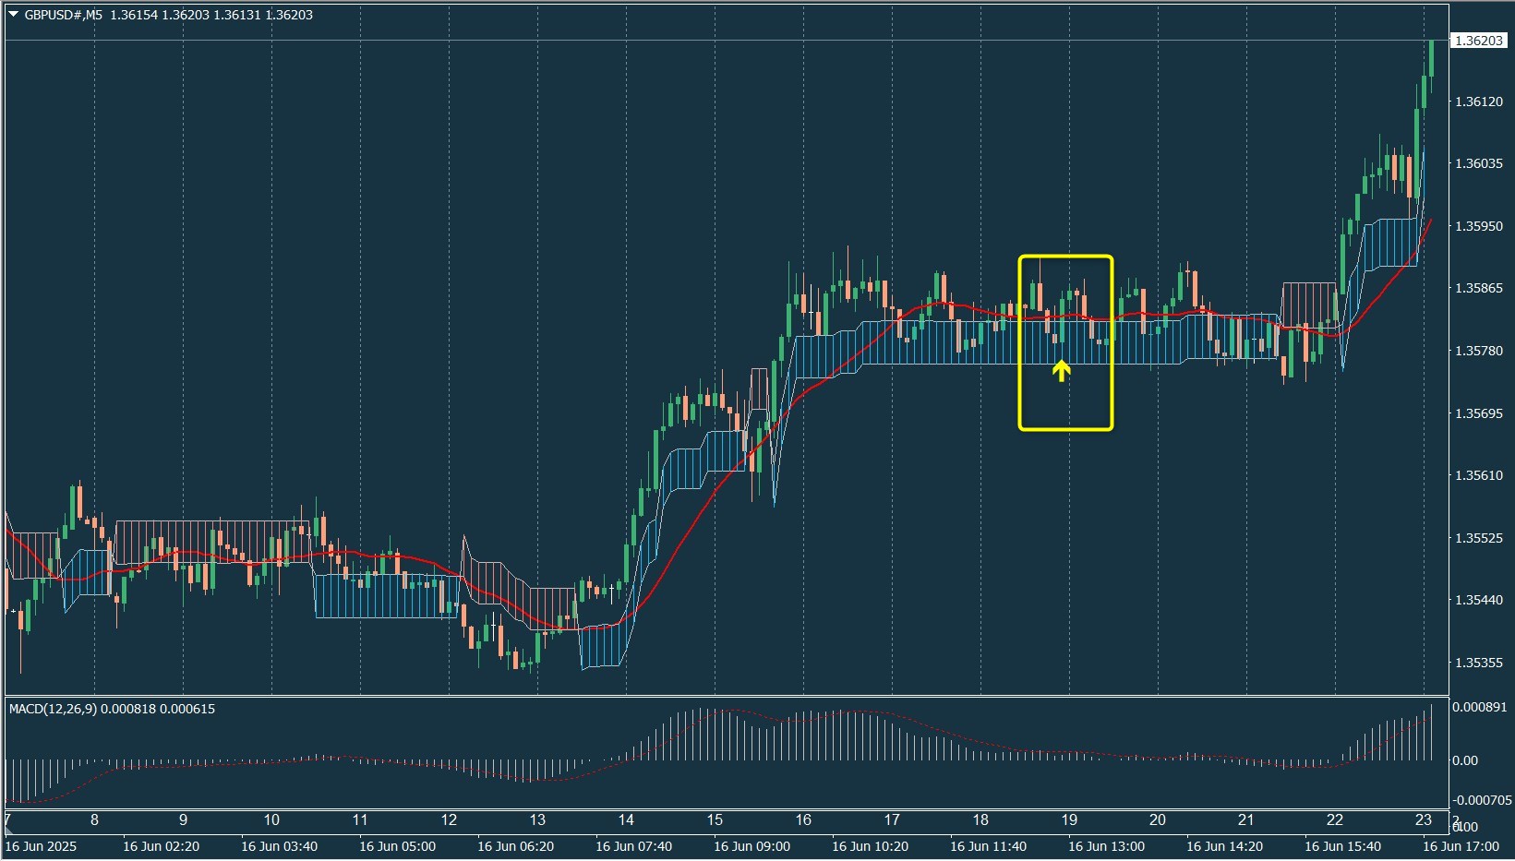Click the 1.35780 price axis label
The image size is (1515, 861).
[1479, 351]
